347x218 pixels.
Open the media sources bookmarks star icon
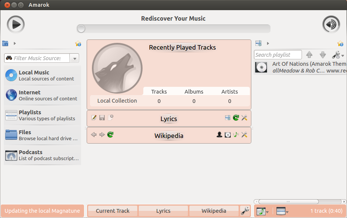tap(78, 44)
